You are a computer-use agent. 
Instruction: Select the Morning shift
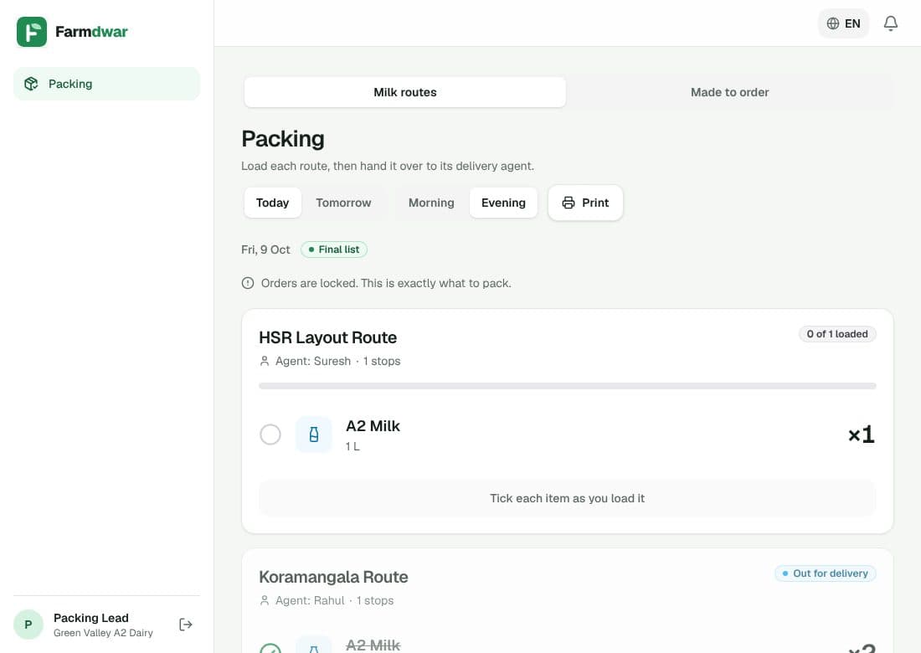tap(431, 203)
